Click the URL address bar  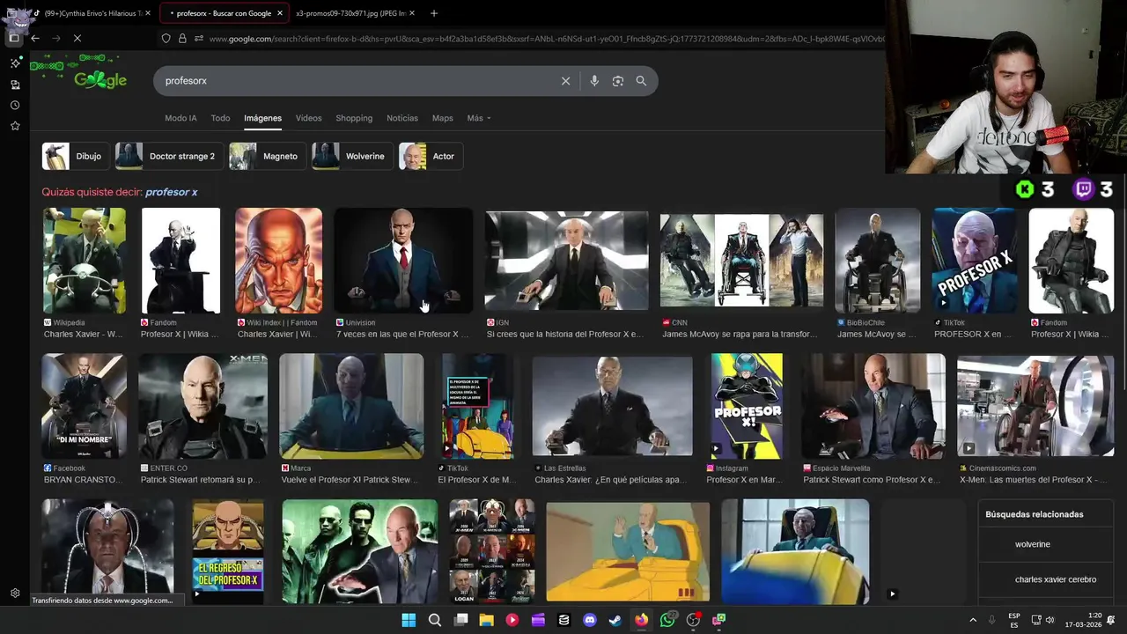546,39
